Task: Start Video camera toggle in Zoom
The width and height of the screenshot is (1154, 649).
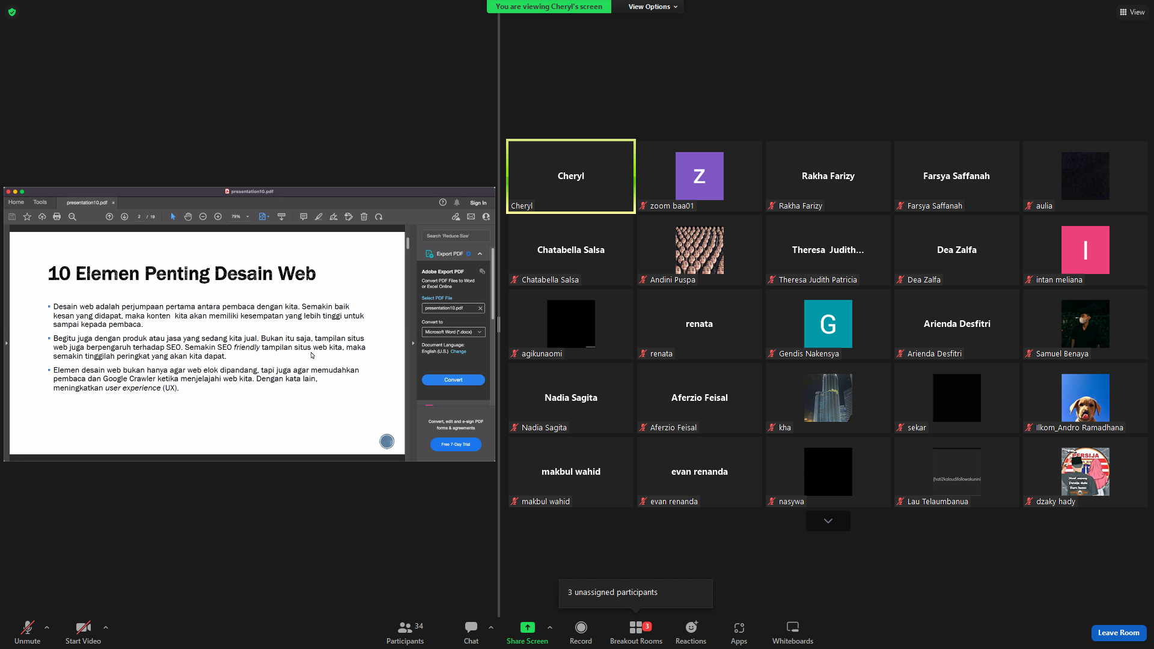Action: tap(83, 632)
